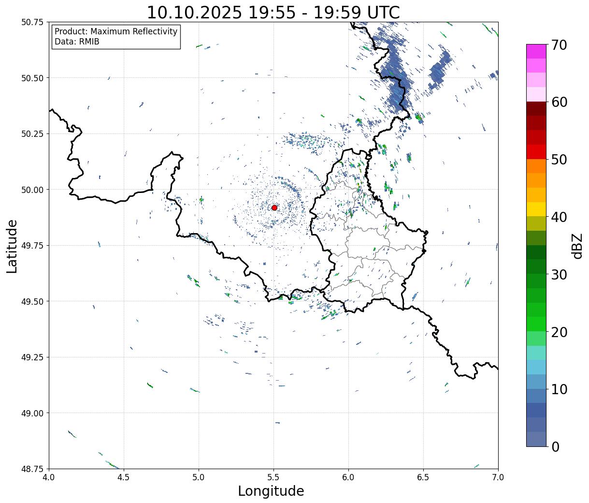Click the latitude tick label '50.75'
The height and width of the screenshot is (503, 589).
(32, 22)
